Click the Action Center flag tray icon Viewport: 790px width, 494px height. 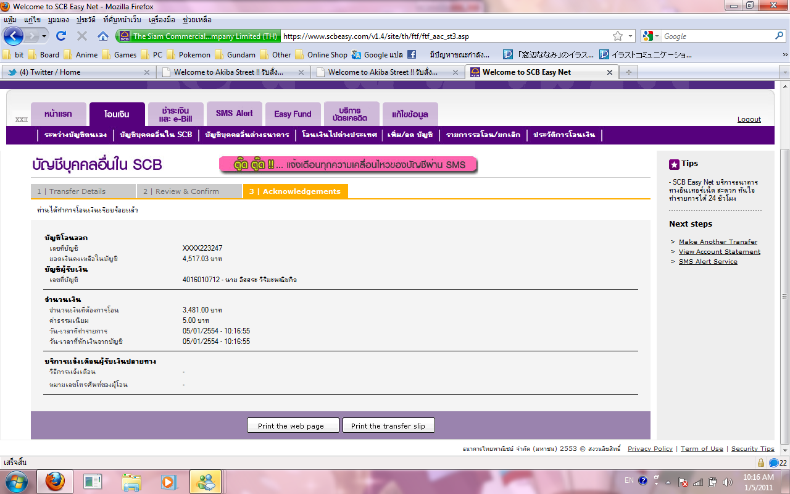683,482
